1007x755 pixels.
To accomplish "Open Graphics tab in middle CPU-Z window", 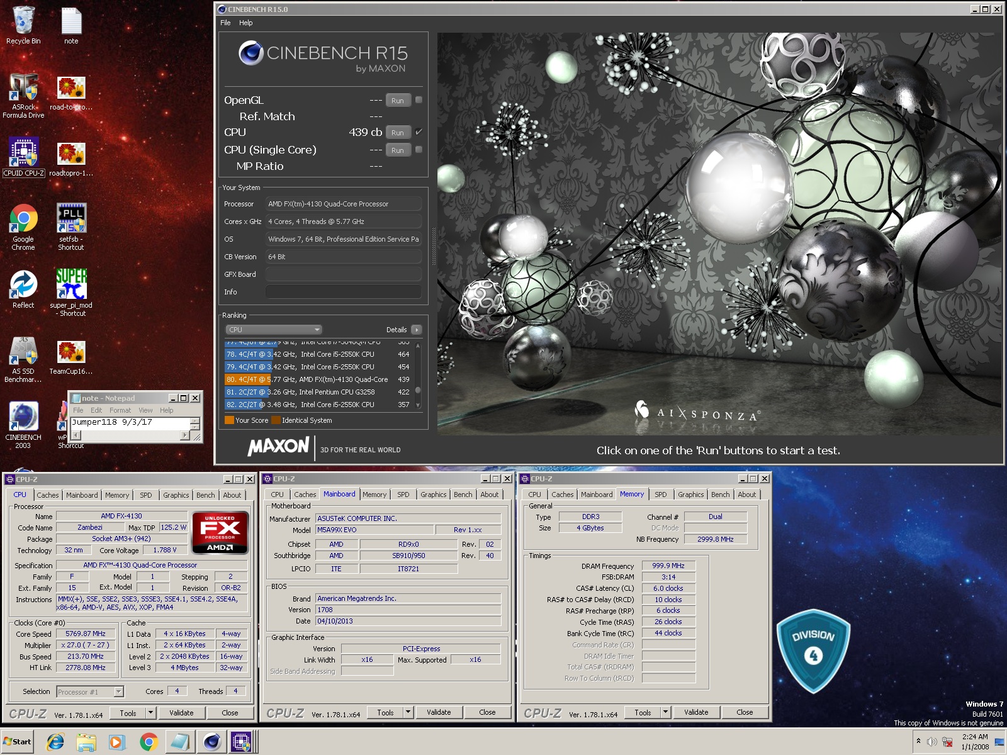I will [434, 495].
